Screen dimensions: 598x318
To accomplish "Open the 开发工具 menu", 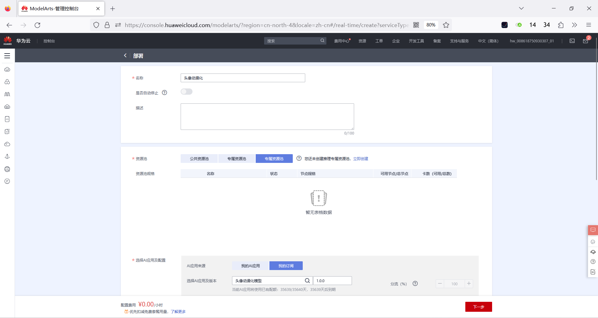I will [416, 41].
